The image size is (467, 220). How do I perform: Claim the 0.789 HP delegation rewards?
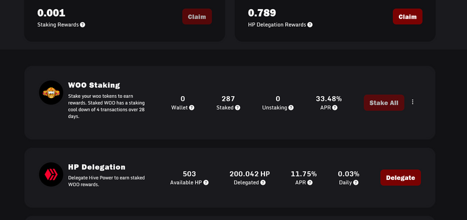(407, 16)
